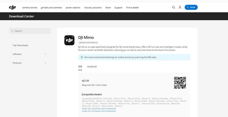This screenshot has height=117, width=228.
Task: Open the camera drones menu
Action: (x=30, y=7)
